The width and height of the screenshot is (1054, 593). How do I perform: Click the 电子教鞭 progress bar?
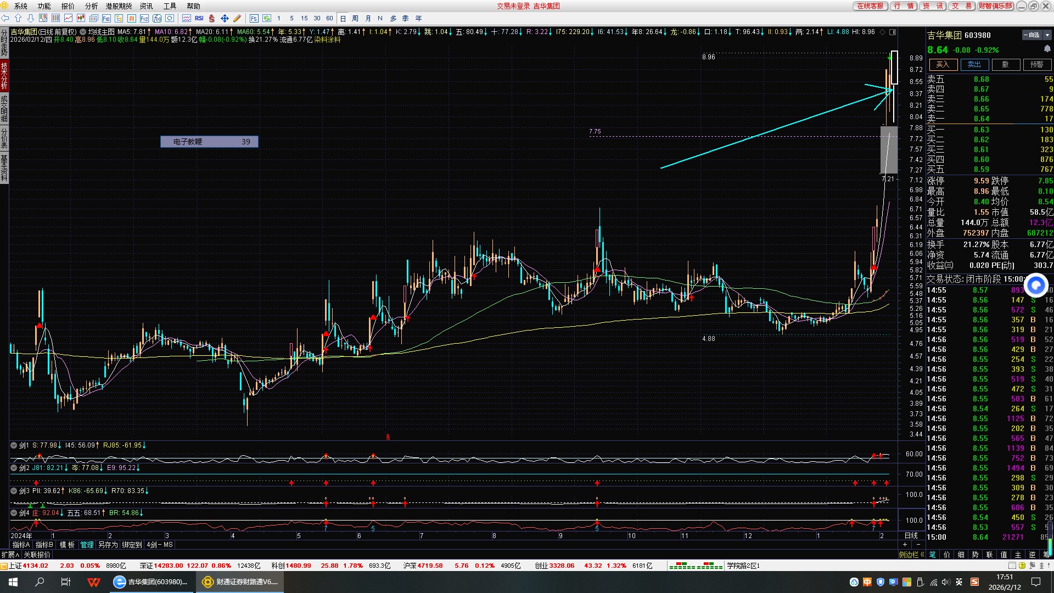point(209,142)
